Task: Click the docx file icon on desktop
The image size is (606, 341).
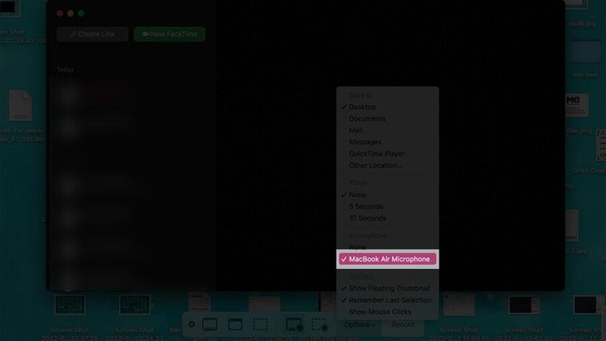Action: pyautogui.click(x=20, y=106)
